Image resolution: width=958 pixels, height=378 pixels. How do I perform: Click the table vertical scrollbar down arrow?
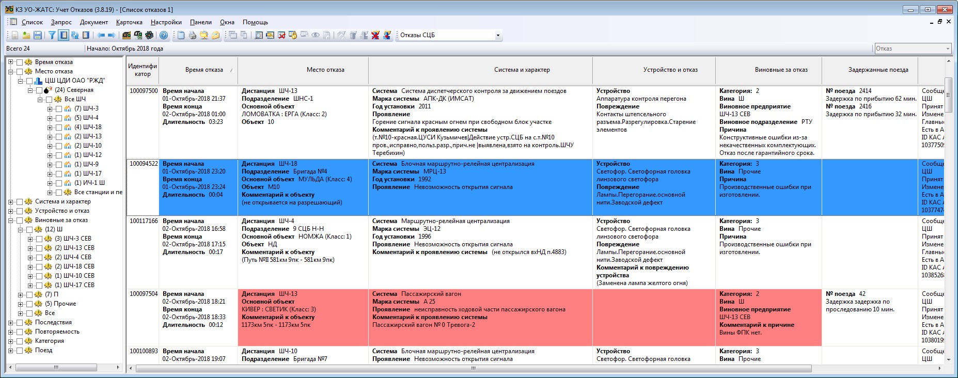click(x=948, y=359)
